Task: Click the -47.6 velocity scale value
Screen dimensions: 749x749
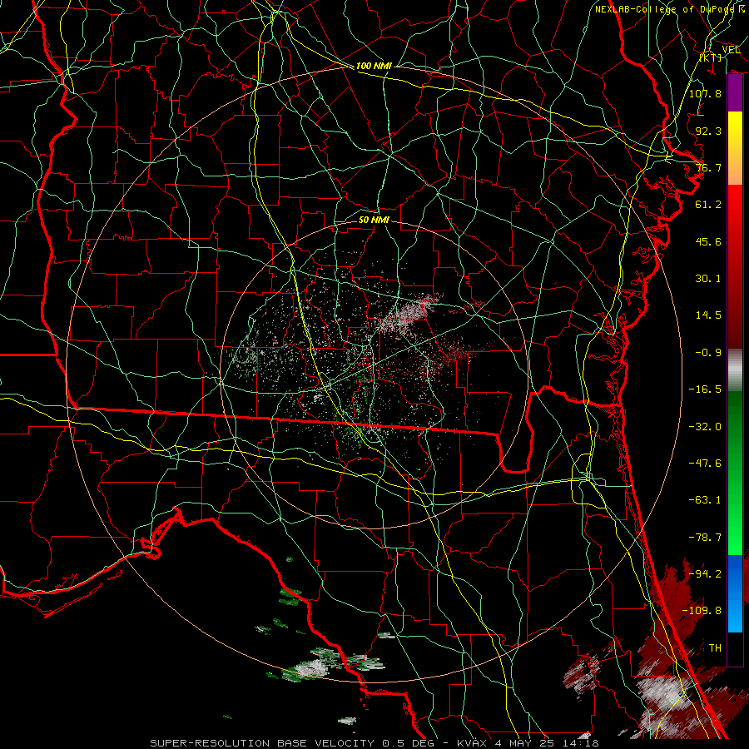Action: pyautogui.click(x=705, y=464)
